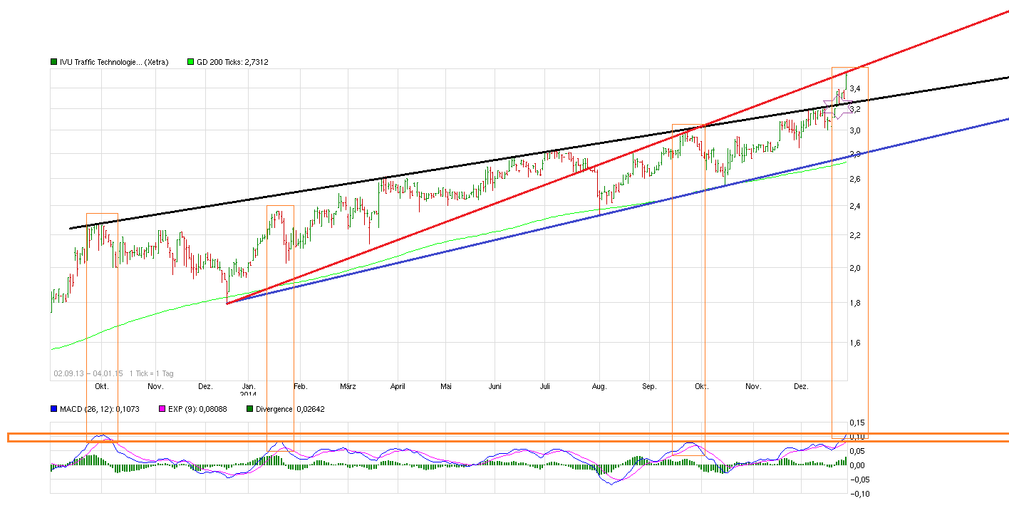
Task: Click the 'März' month label
Action: pos(348,386)
